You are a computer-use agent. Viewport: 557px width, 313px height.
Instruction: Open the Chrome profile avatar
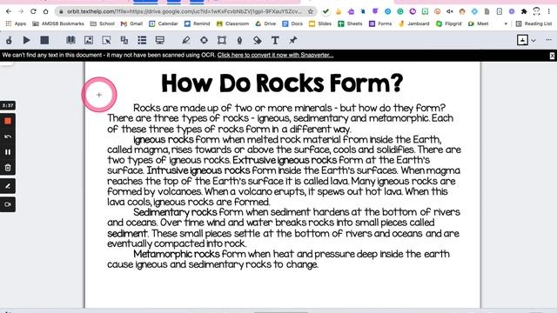pos(536,11)
